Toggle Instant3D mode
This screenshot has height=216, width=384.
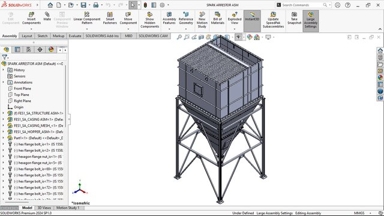click(252, 21)
